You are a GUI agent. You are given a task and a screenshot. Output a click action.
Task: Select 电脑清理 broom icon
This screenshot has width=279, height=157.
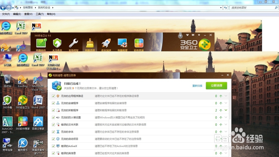[90, 44]
